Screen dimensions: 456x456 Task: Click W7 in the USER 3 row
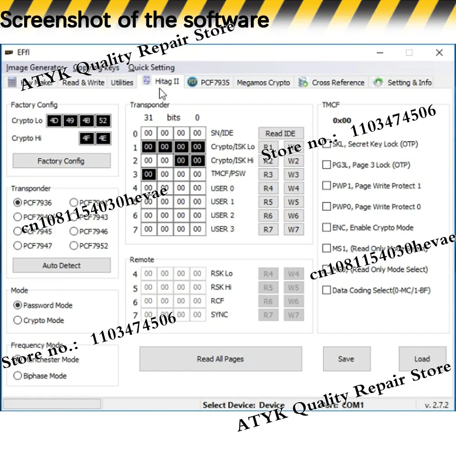[294, 229]
